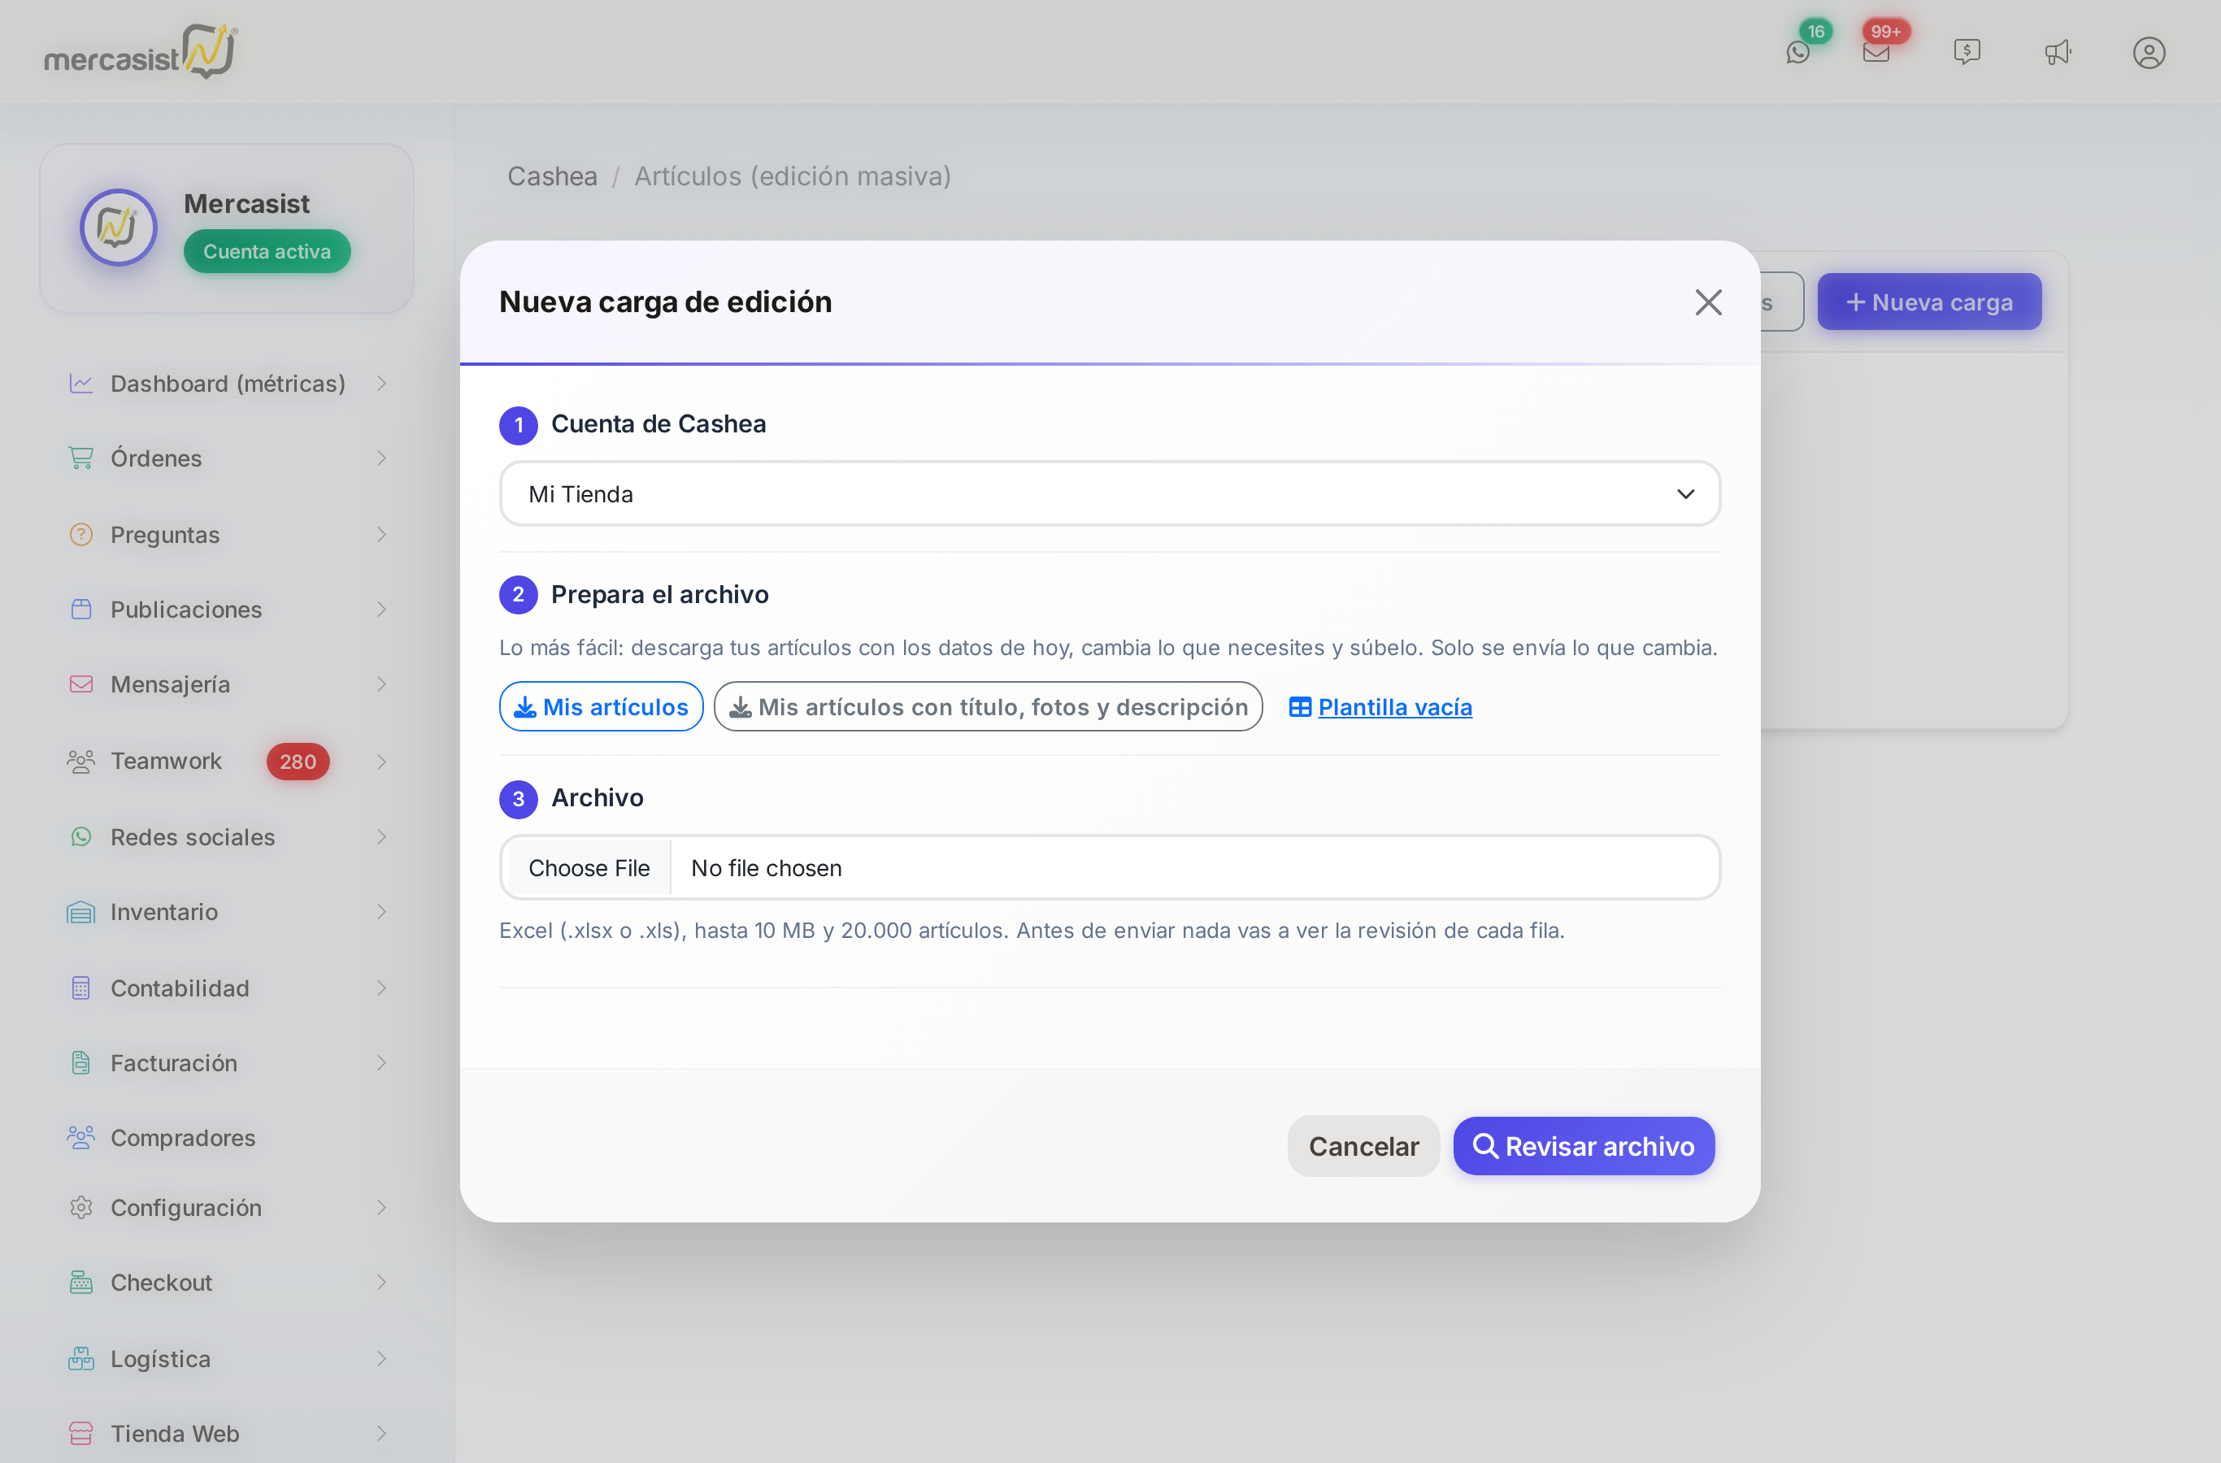2221x1463 pixels.
Task: Click the Redes sociales WhatsApp icon
Action: click(81, 837)
